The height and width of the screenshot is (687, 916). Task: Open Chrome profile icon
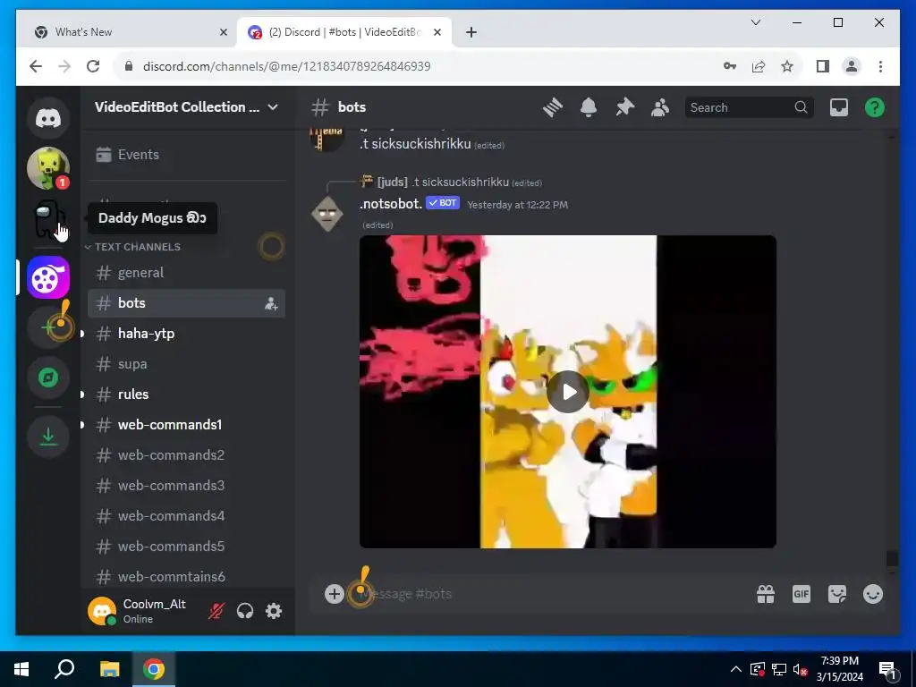852,66
